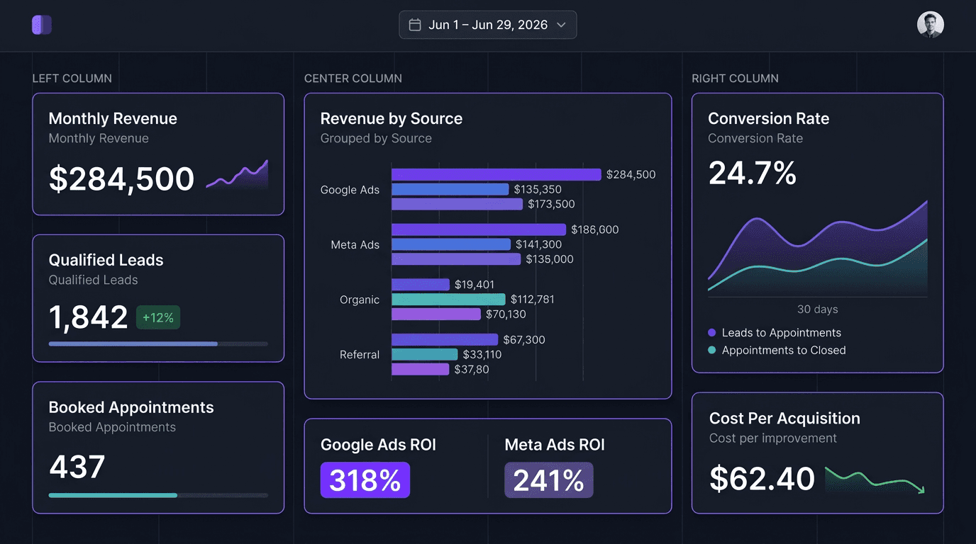Click the 24.7% conversion rate value
976x544 pixels.
click(753, 173)
